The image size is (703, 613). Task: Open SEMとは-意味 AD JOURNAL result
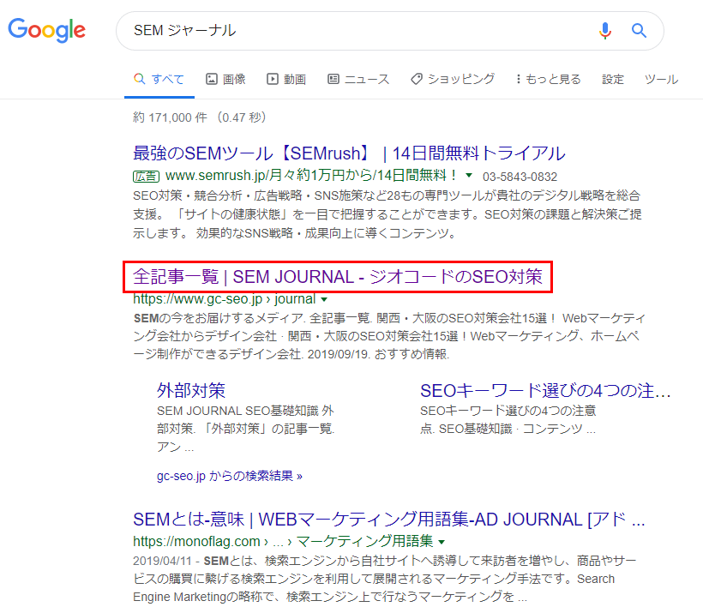388,520
